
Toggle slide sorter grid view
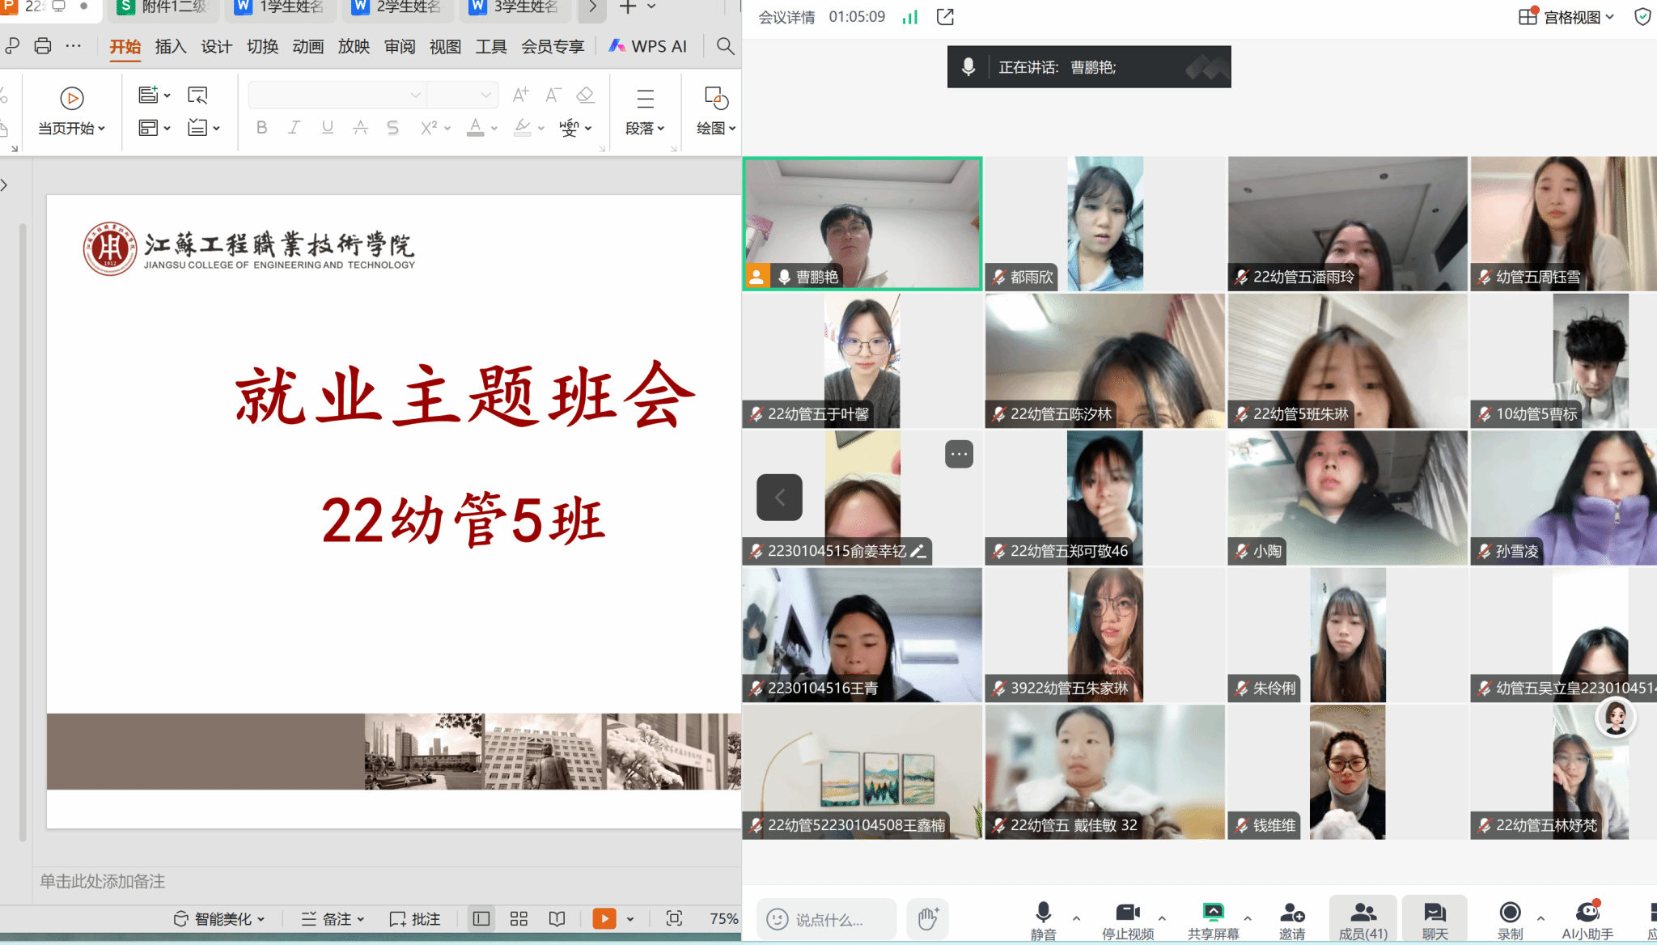[519, 918]
